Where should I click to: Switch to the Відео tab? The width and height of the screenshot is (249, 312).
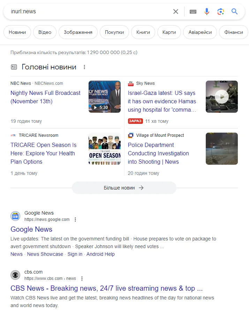point(45,32)
